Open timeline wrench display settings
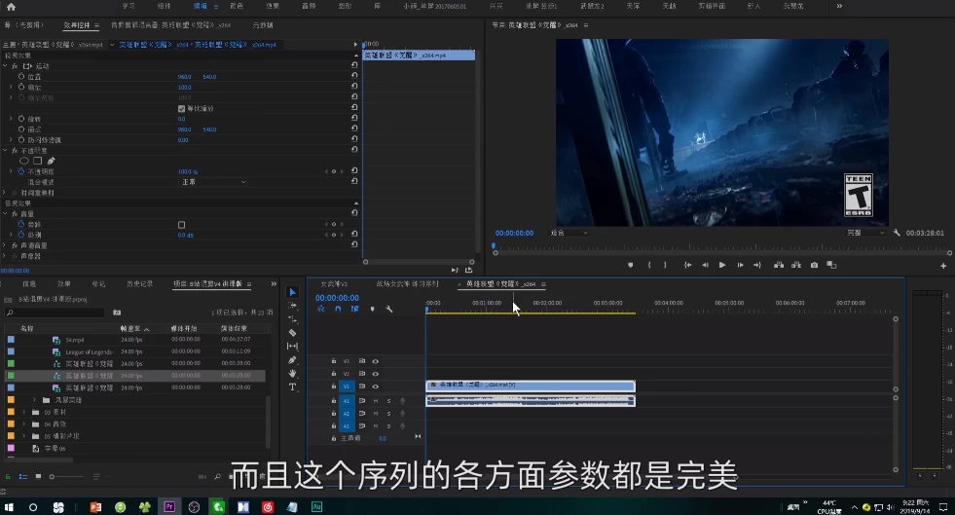Viewport: 955px width, 515px height. [389, 310]
